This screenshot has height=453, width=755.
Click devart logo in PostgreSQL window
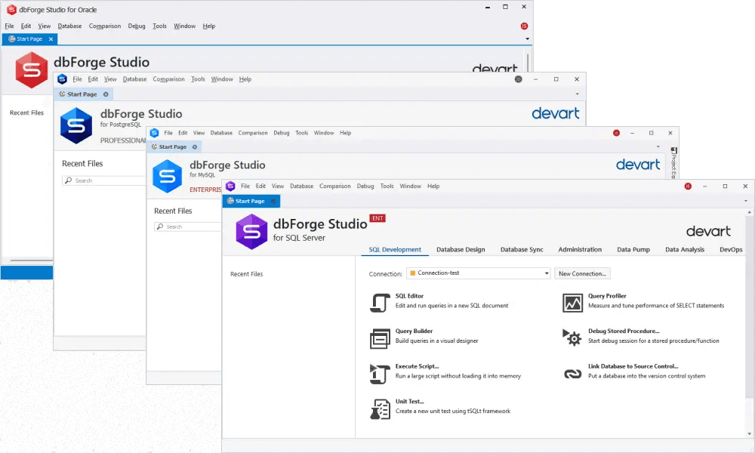pos(556,113)
